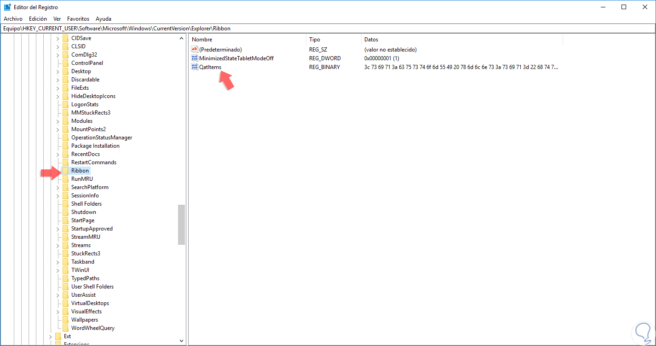Click the Wallpapers folder icon

coord(65,320)
